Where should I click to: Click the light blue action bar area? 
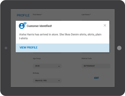tap(62, 48)
